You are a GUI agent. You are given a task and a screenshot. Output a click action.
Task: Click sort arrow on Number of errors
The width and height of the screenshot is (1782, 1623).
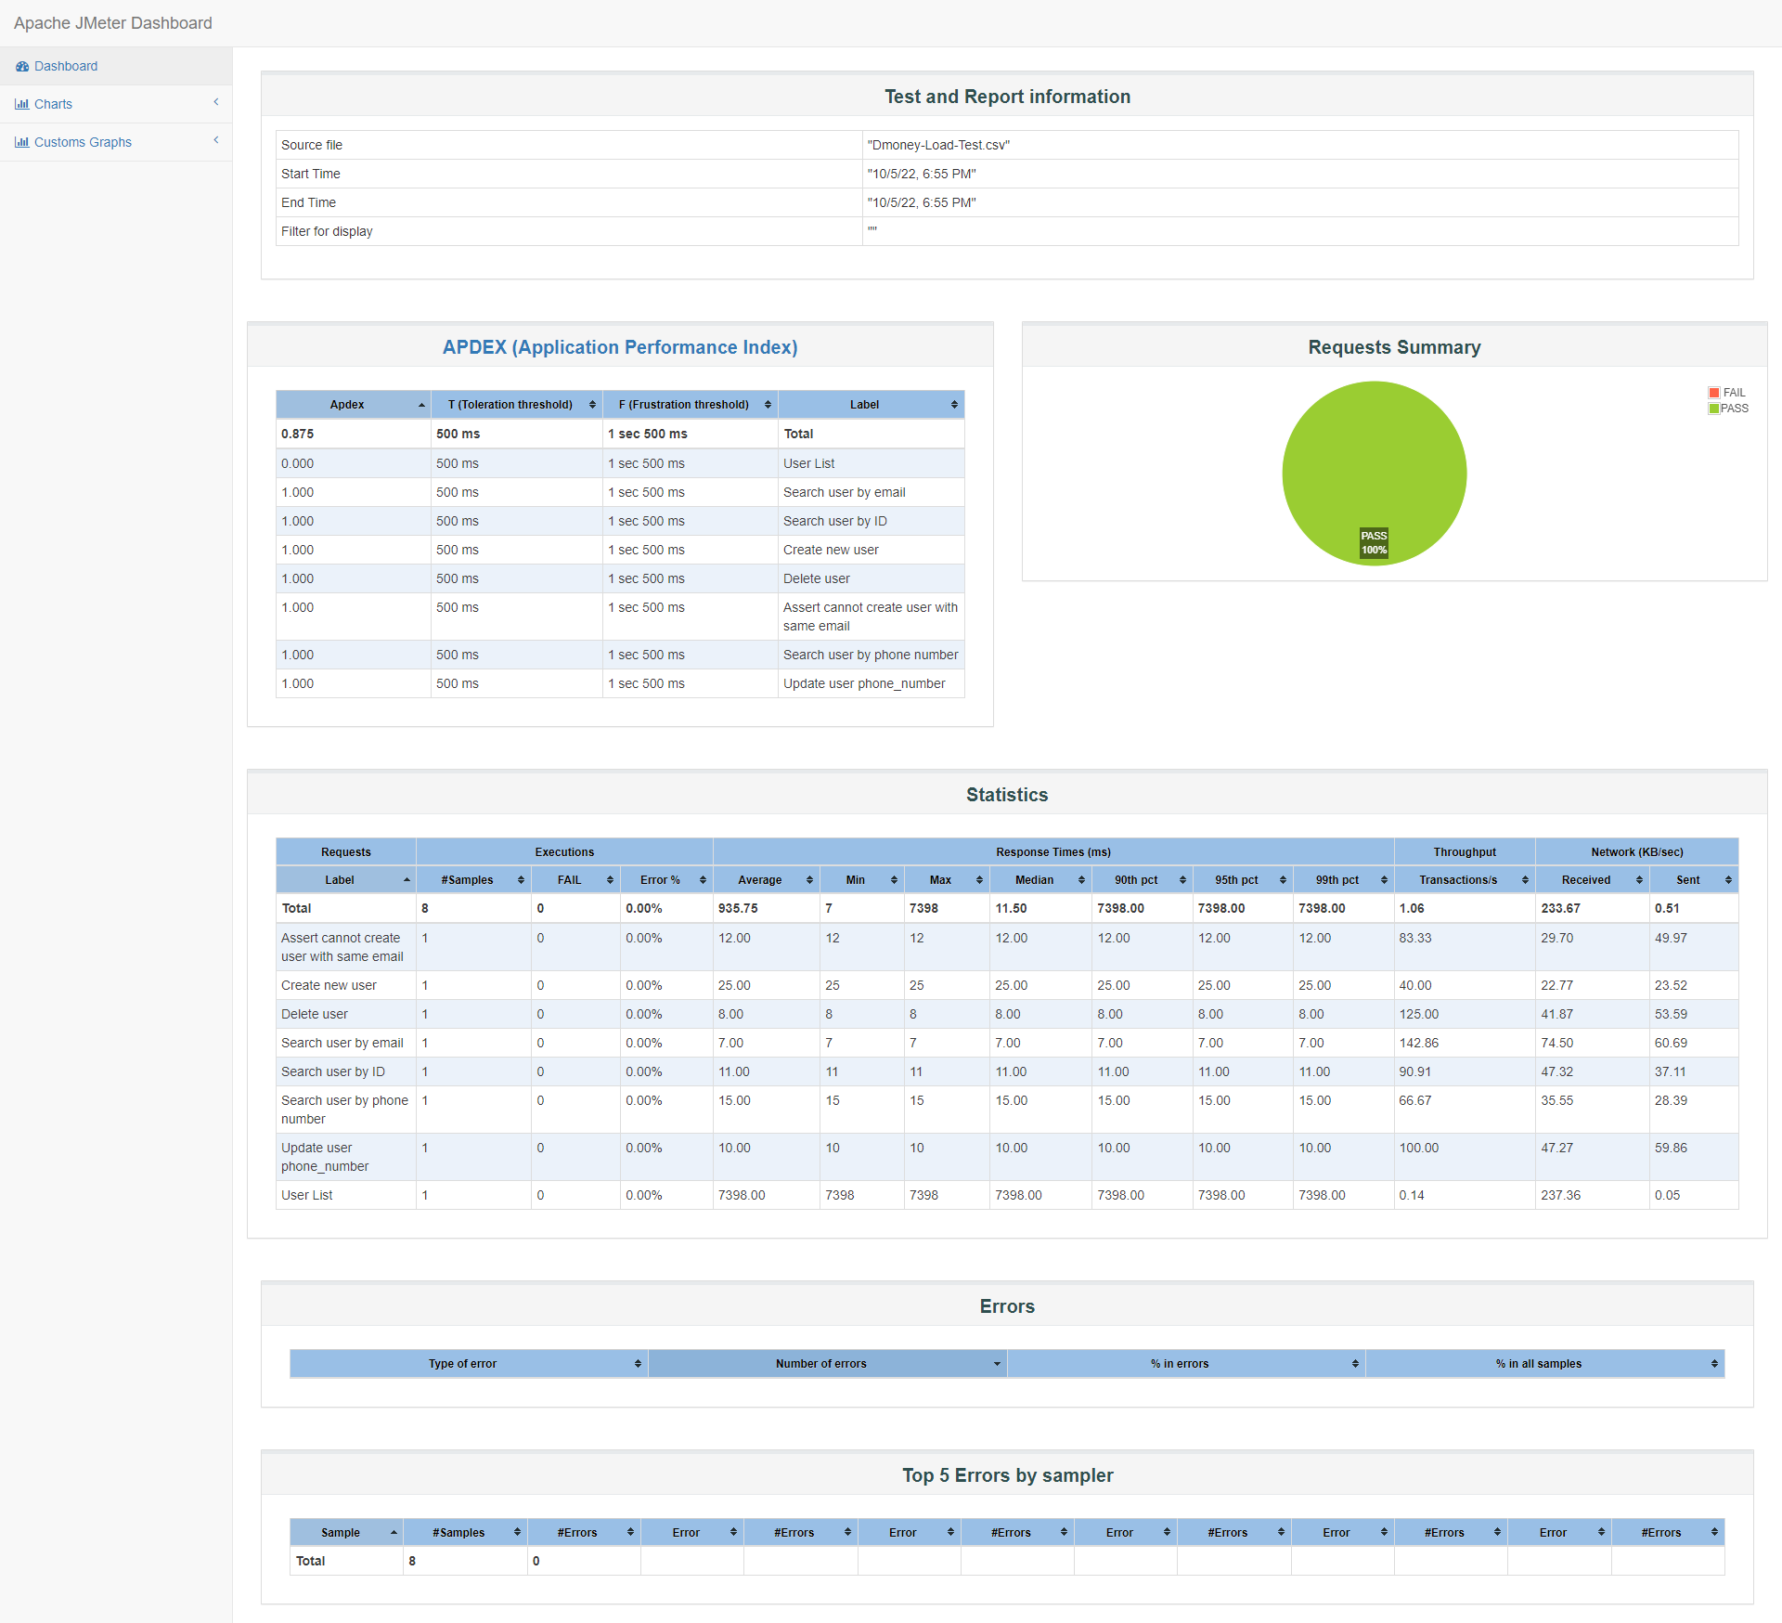tap(997, 1364)
